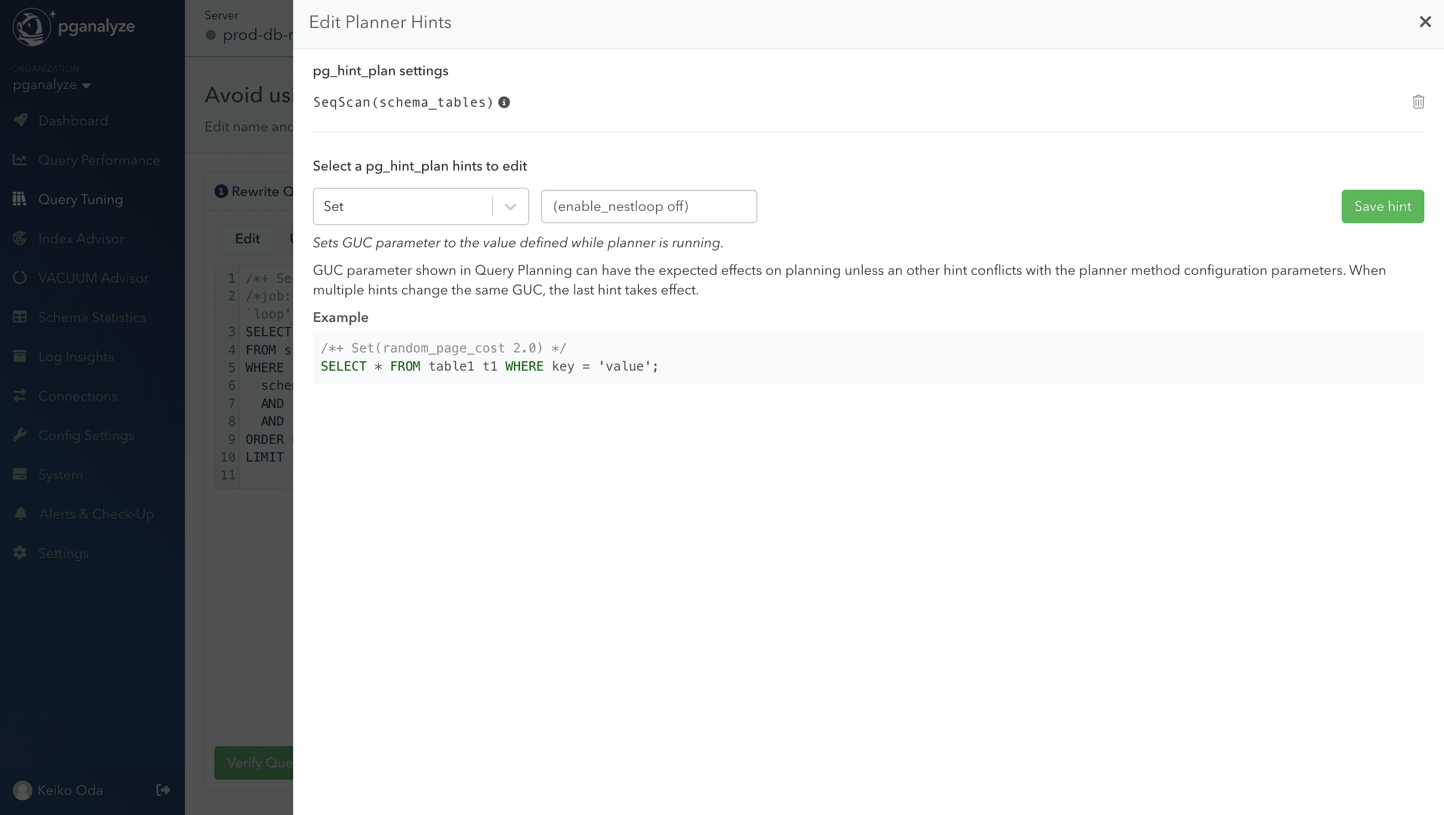Click Keiko Oda user avatar
This screenshot has width=1444, height=815.
point(23,790)
